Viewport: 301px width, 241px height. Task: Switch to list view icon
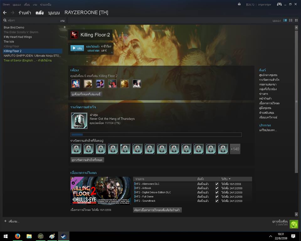291,20
